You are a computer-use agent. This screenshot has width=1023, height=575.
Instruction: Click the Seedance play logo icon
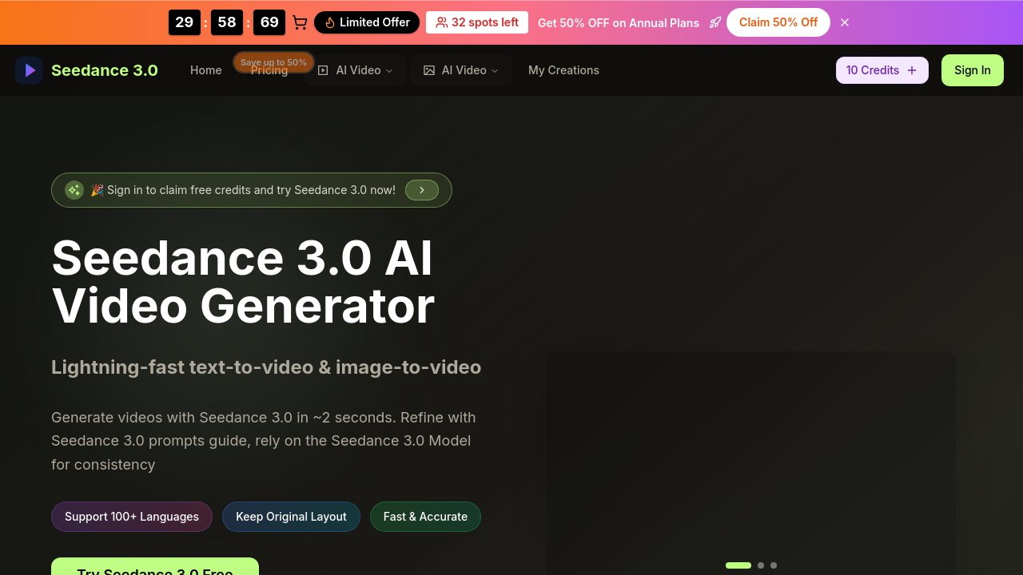[29, 70]
